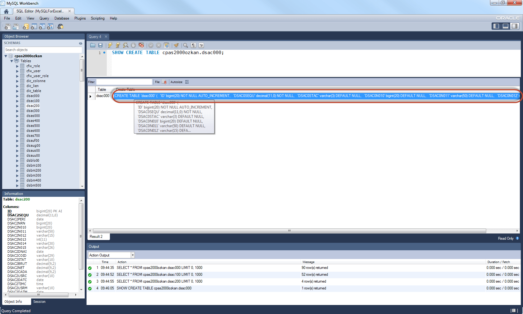Open a script file in the editor

coord(93,45)
